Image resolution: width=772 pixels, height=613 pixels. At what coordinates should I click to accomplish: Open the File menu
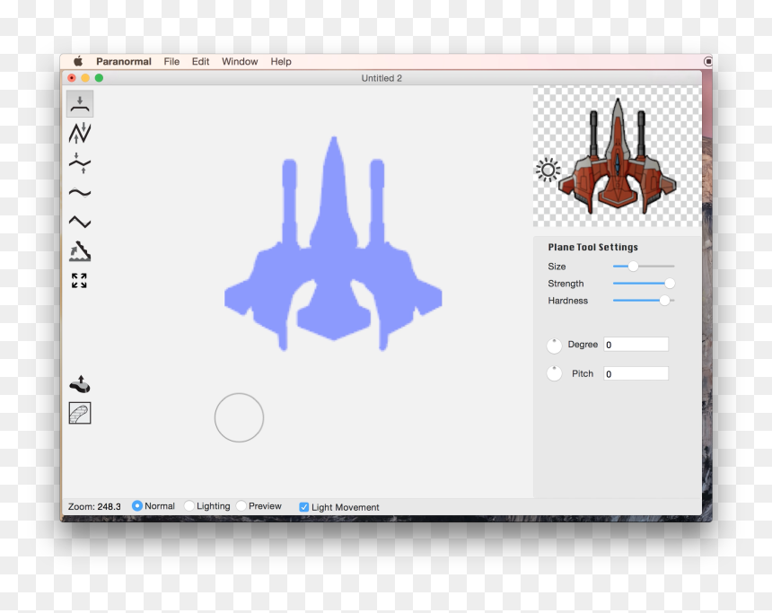(x=171, y=62)
